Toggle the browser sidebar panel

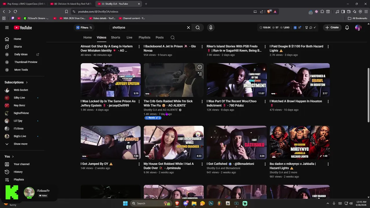[343, 12]
